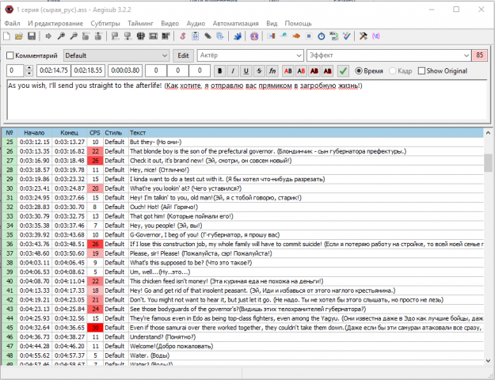The height and width of the screenshot is (380, 495).
Task: Click the duration field 0:00:03.80
Action: tap(125, 70)
